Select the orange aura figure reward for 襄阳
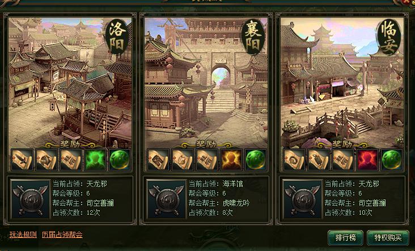This screenshot has height=251, width=415. pyautogui.click(x=231, y=159)
